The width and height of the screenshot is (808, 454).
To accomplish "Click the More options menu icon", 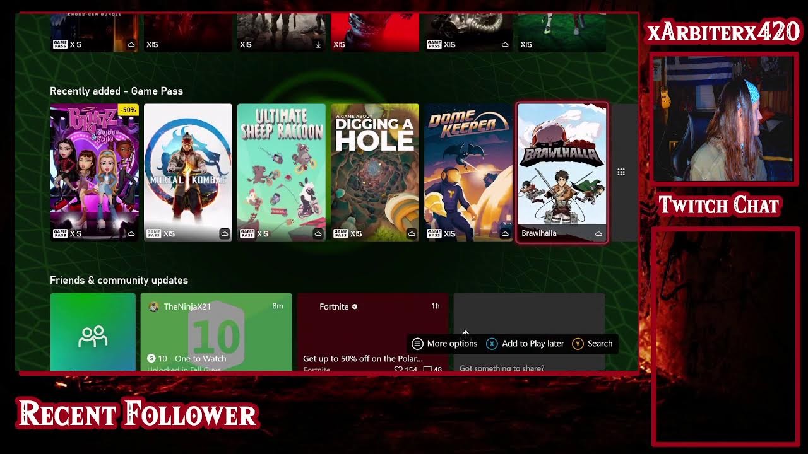I will 417,344.
